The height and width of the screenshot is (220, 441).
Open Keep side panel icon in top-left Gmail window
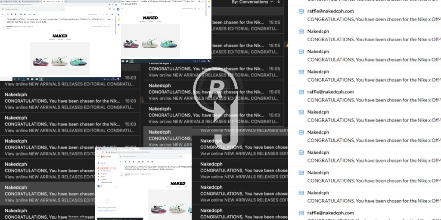(119, 20)
